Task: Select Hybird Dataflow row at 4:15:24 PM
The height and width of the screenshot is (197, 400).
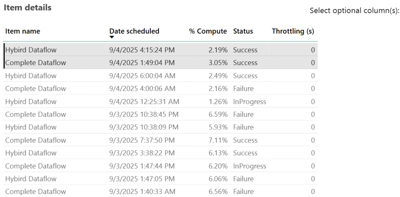Action: click(x=31, y=50)
